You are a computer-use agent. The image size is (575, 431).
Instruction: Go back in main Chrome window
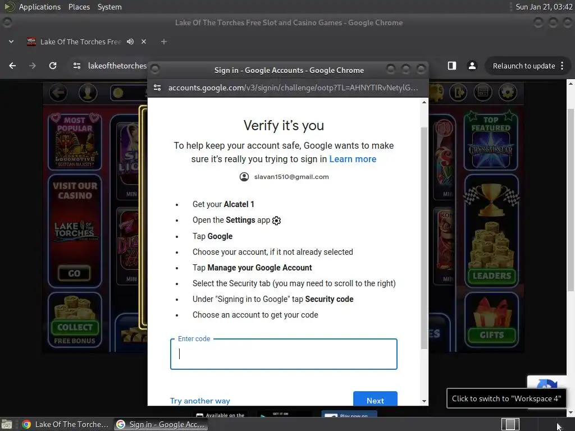(x=12, y=66)
